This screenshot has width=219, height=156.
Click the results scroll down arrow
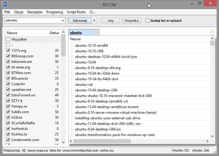(212, 136)
